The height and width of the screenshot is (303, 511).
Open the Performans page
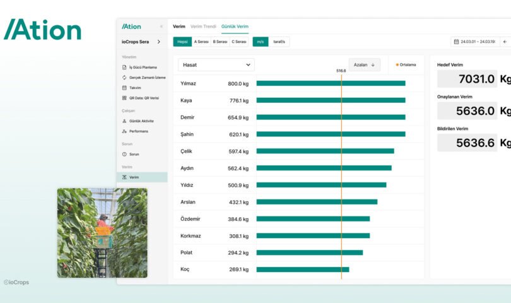138,131
